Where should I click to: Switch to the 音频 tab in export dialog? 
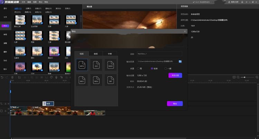coord(96,54)
